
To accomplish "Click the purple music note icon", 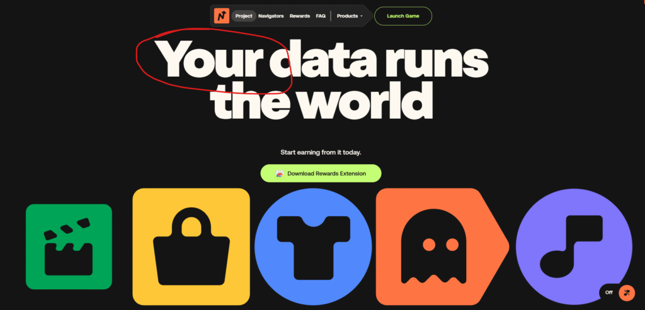I will click(x=574, y=247).
